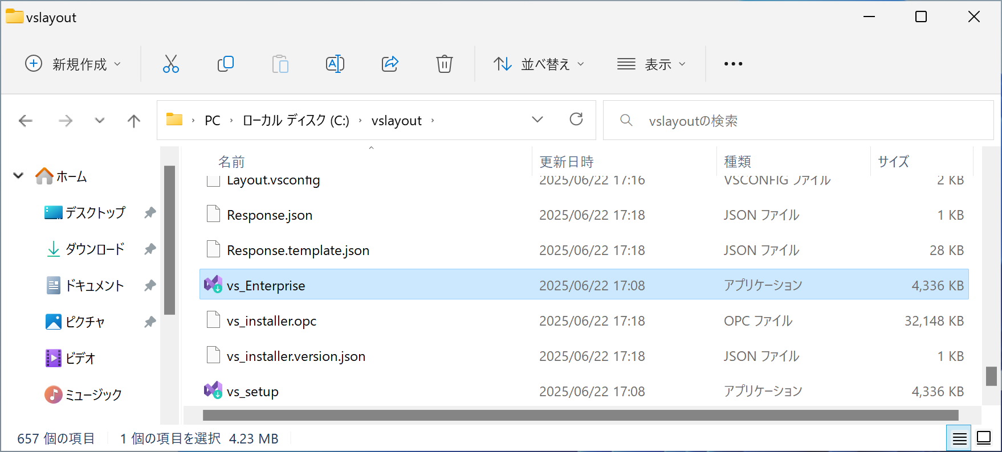Click the 32,148 KB size cell

[934, 321]
